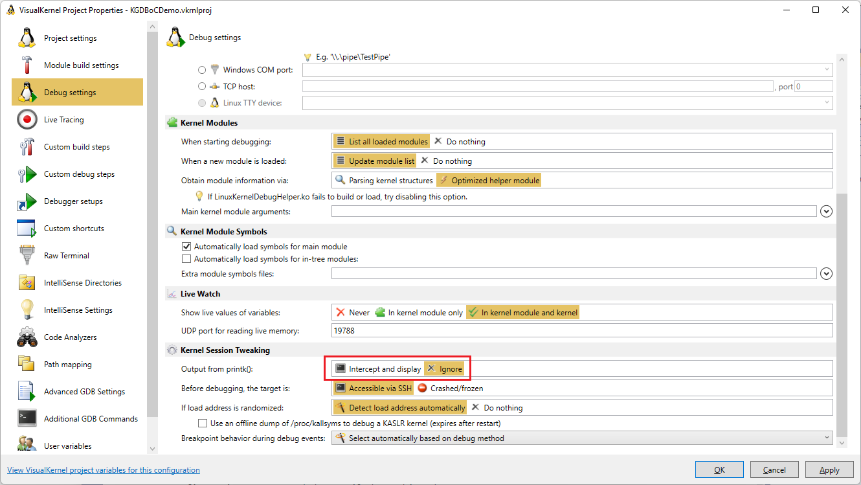Select 'Intercept and display' for printk output
The height and width of the screenshot is (485, 861).
coord(378,368)
